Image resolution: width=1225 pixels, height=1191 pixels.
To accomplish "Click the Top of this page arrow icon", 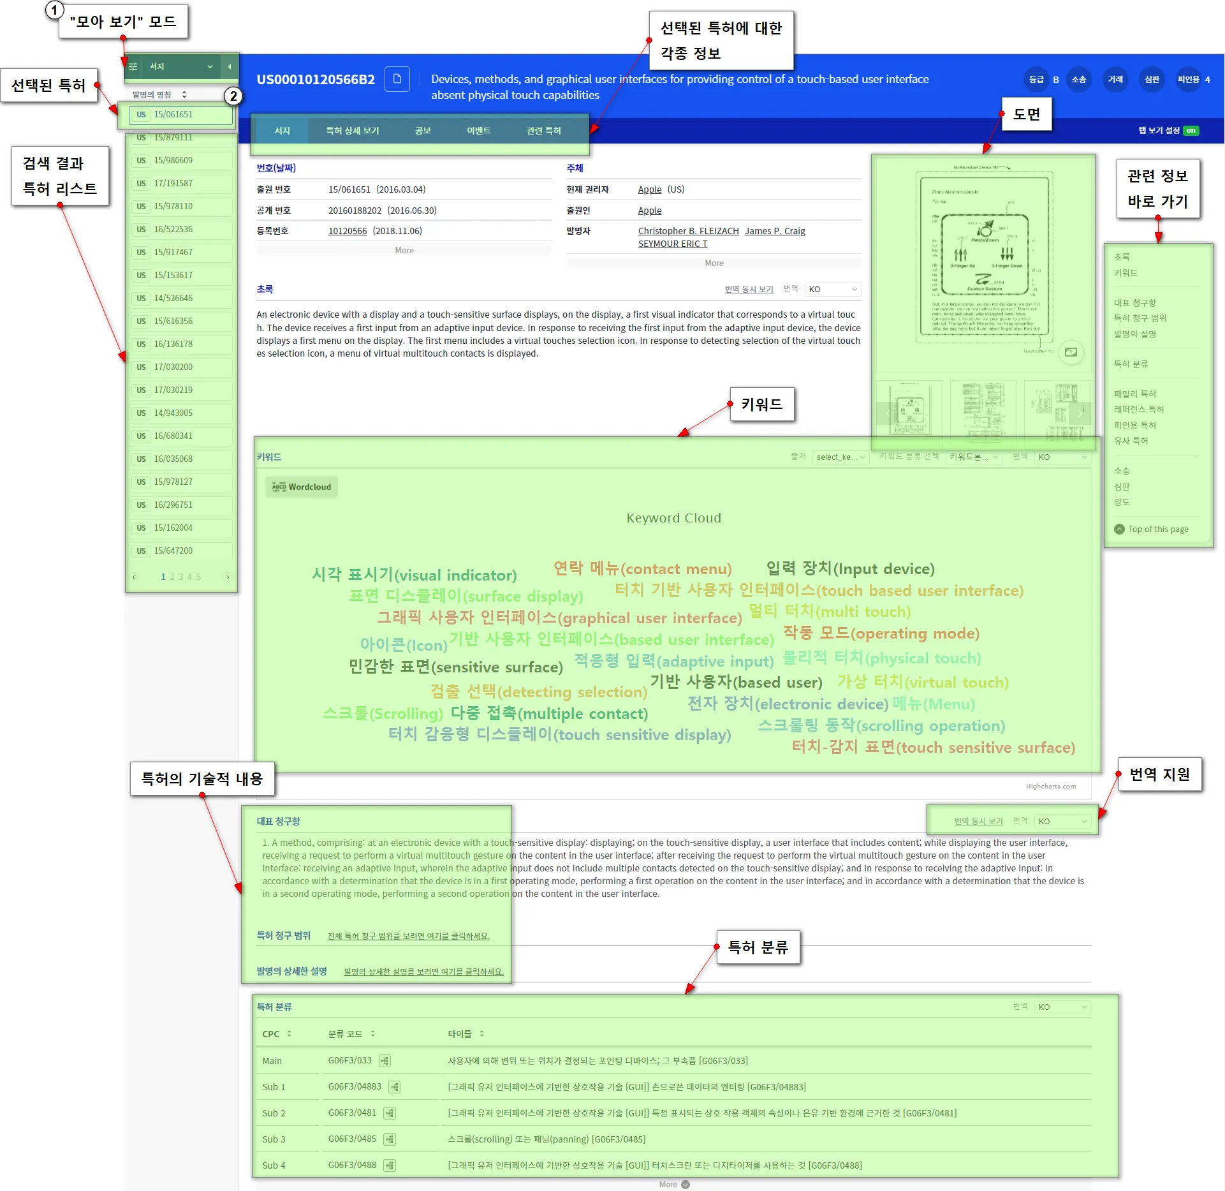I will (x=1119, y=529).
